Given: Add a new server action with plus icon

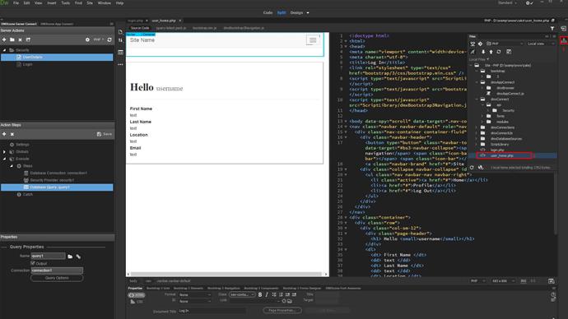Looking at the screenshot, I should point(4,39).
